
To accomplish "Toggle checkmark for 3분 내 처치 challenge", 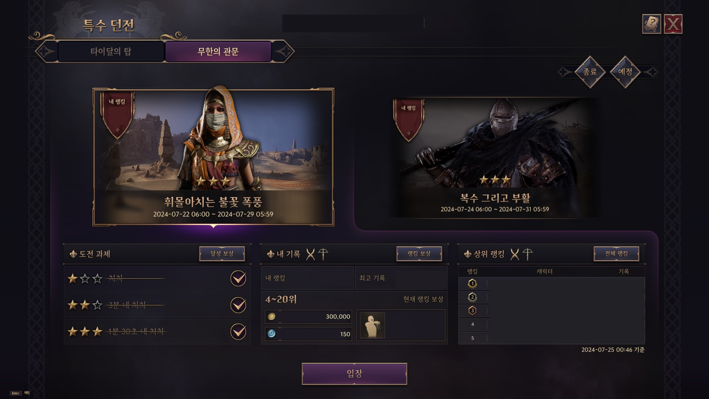I will tap(238, 305).
